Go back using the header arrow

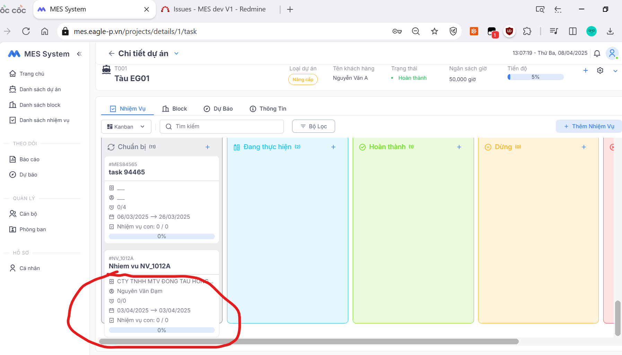click(x=111, y=53)
